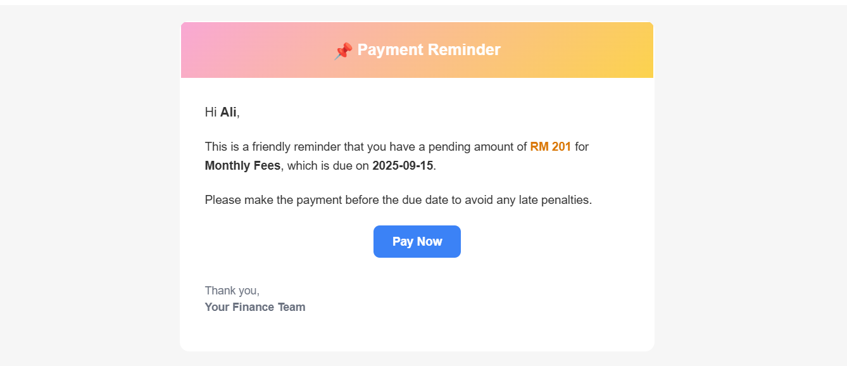Click the due date 2025-09-15
This screenshot has height=366, width=847.
pos(403,166)
